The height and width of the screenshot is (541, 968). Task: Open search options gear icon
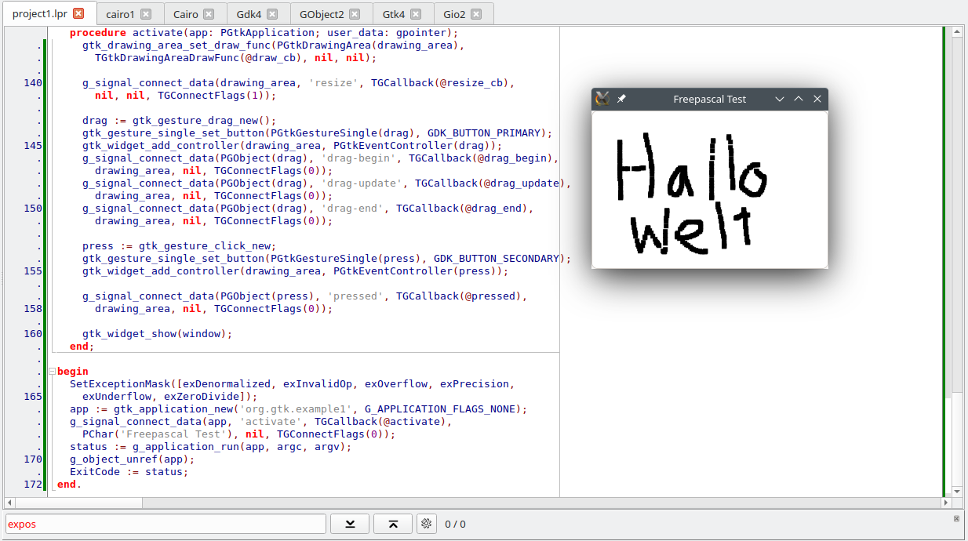point(427,524)
